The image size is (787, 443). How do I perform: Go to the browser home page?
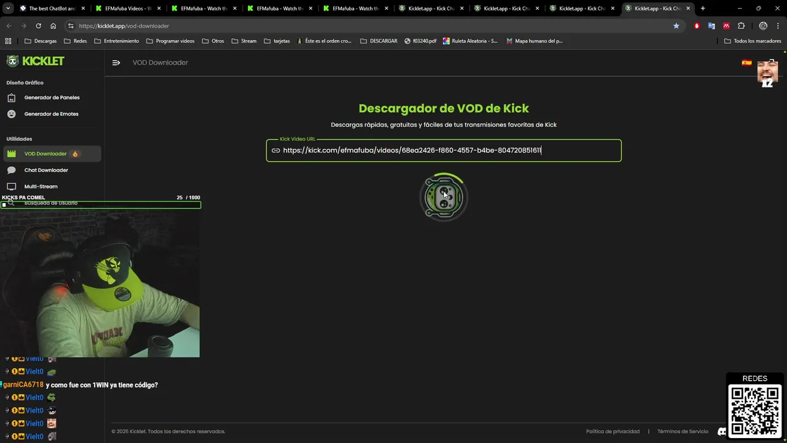click(x=53, y=26)
